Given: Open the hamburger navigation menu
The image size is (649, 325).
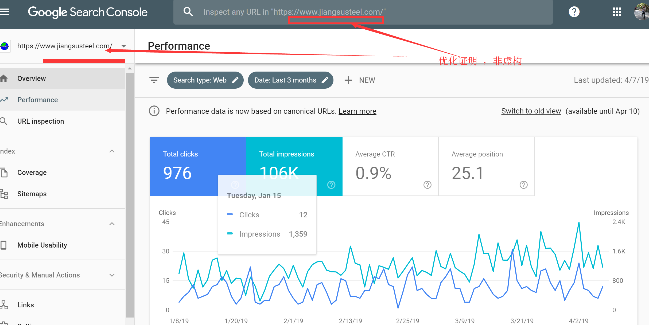Looking at the screenshot, I should 5,12.
